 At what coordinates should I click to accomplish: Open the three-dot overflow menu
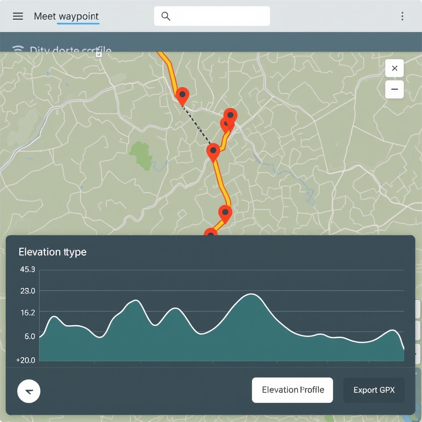point(402,16)
